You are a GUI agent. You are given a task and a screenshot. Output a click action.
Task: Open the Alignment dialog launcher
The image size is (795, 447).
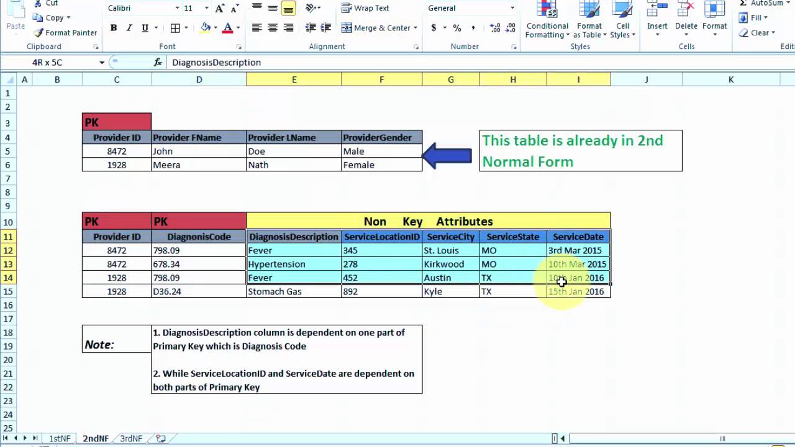click(x=416, y=47)
